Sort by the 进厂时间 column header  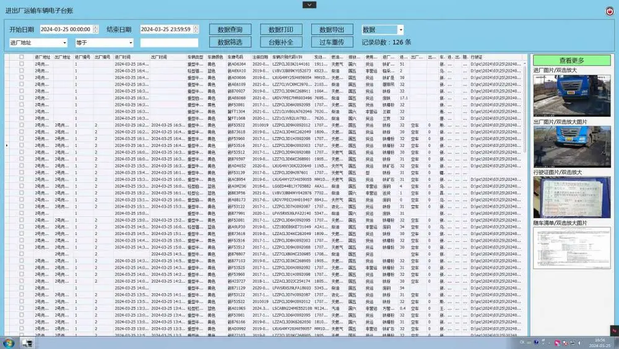tap(132, 57)
